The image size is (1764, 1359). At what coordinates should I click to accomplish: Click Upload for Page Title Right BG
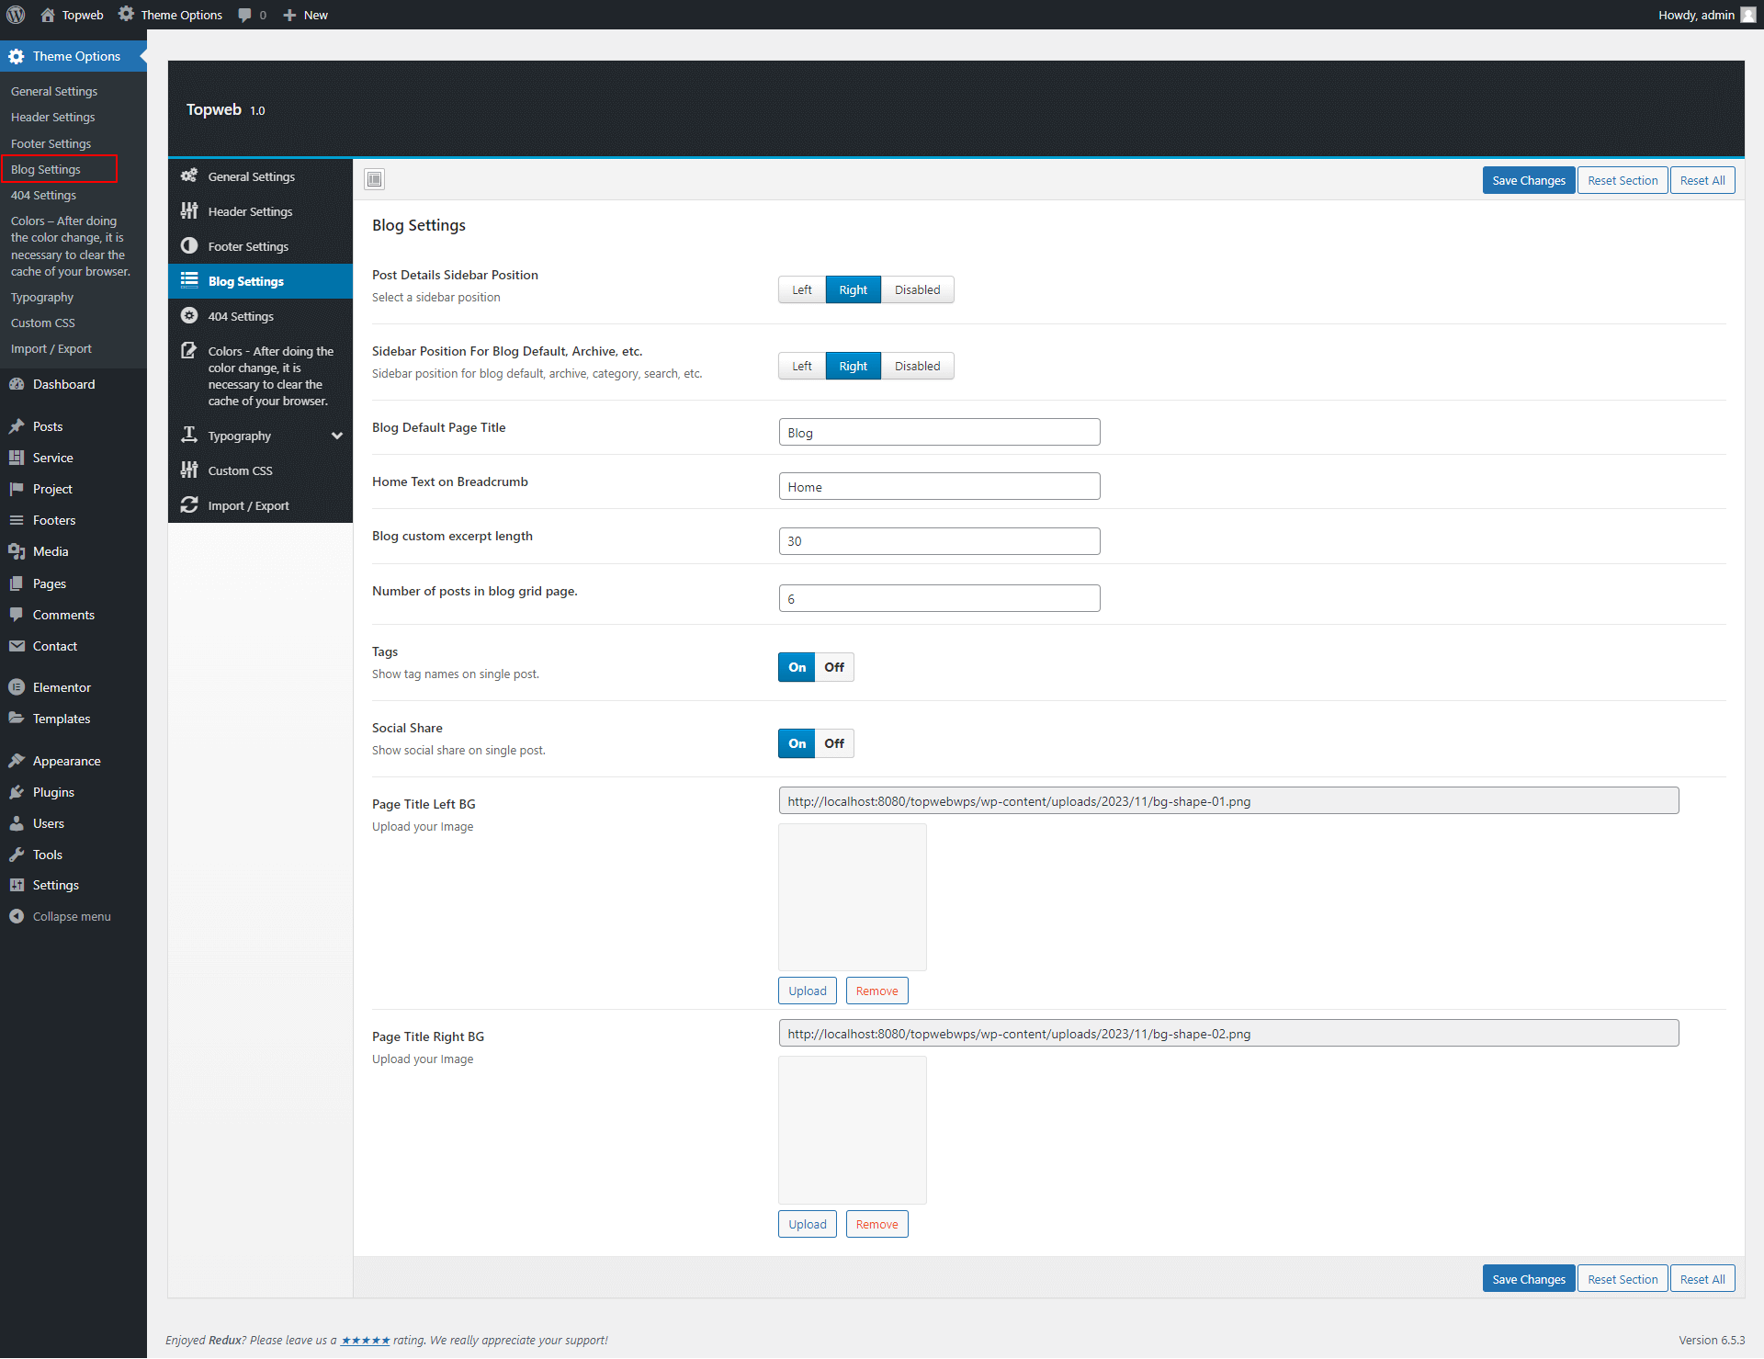click(808, 1224)
